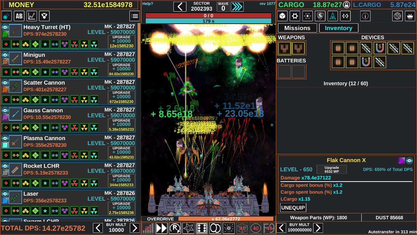Click the UNEQUIP button
This screenshot has height=235, width=417.
coord(293,208)
